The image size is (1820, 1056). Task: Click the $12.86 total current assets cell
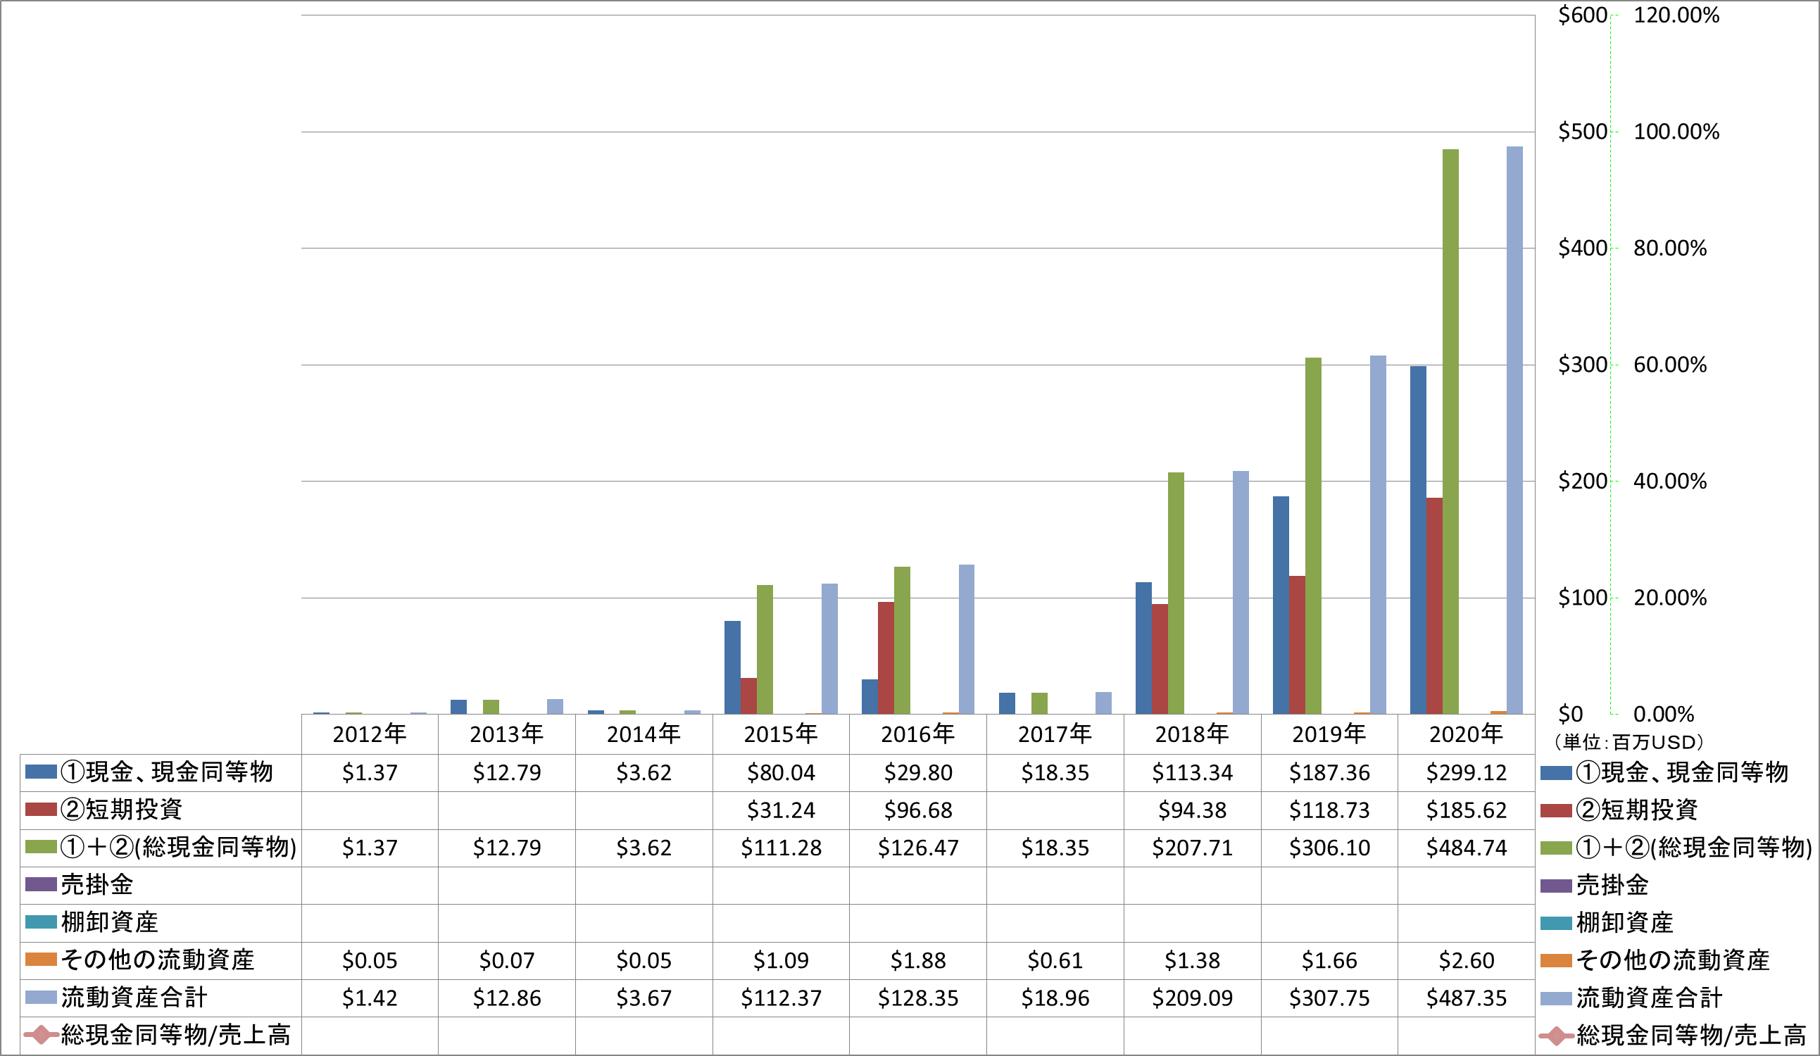tap(506, 998)
